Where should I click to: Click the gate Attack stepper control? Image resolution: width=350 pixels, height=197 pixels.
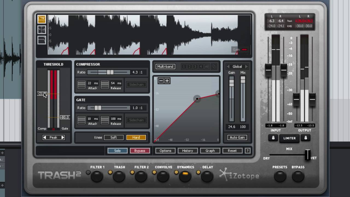tap(81, 120)
